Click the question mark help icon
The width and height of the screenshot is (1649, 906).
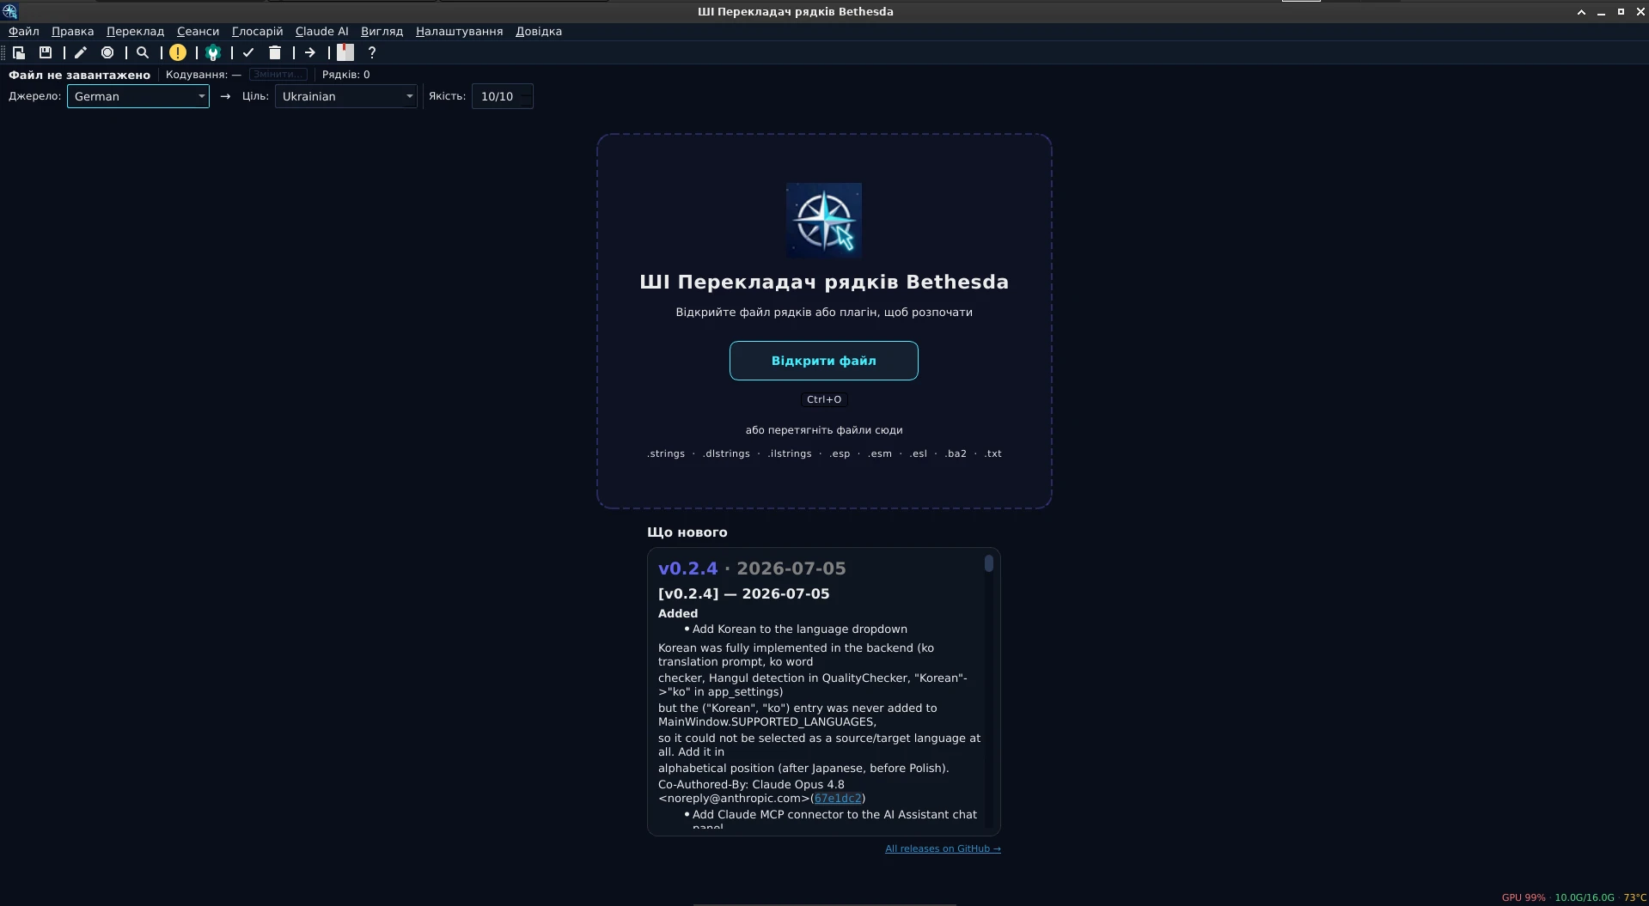coord(372,52)
